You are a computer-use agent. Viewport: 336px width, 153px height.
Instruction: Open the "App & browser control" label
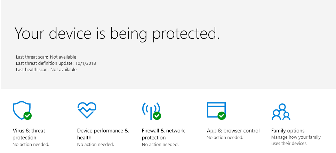[x=233, y=131]
